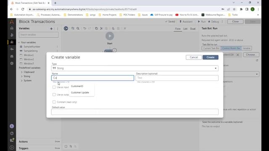
Task: Show the Actions panel
Action: pyautogui.click(x=57, y=142)
